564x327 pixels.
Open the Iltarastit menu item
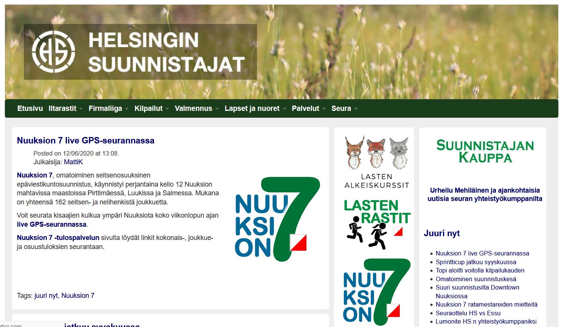pyautogui.click(x=63, y=108)
